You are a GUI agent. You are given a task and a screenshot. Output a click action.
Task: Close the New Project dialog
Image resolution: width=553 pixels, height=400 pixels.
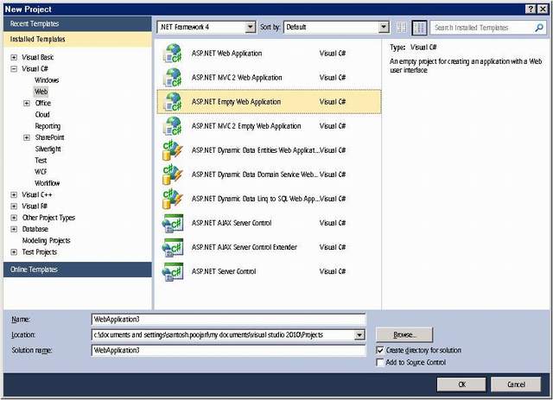pos(543,10)
